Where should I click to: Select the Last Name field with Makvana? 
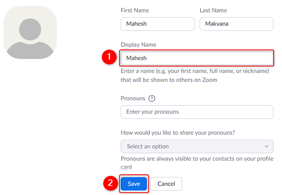click(x=236, y=24)
